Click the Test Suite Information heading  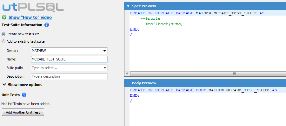pyautogui.click(x=22, y=25)
